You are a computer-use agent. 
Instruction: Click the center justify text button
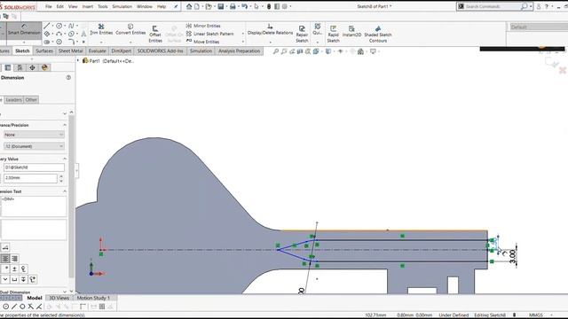[x=5, y=259]
